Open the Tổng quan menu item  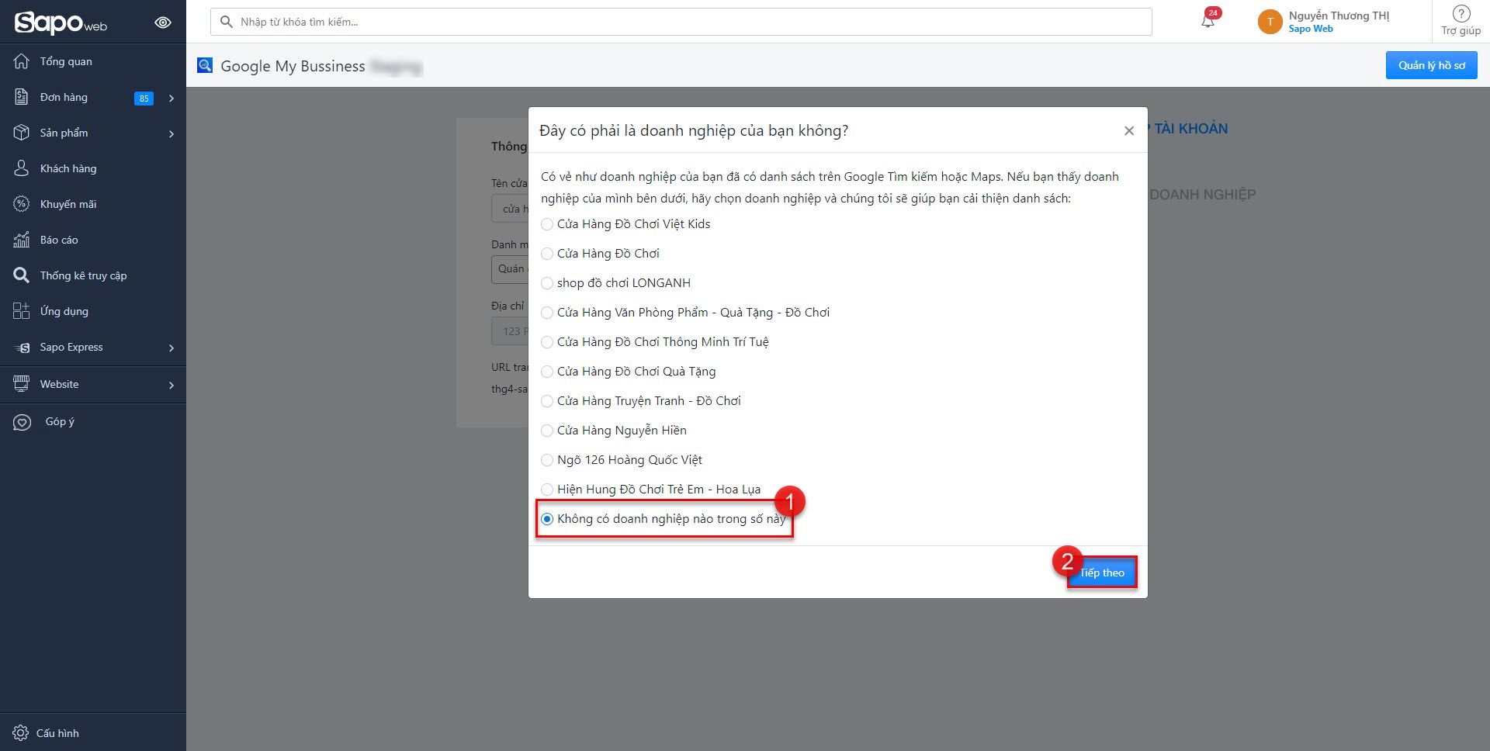click(x=93, y=61)
